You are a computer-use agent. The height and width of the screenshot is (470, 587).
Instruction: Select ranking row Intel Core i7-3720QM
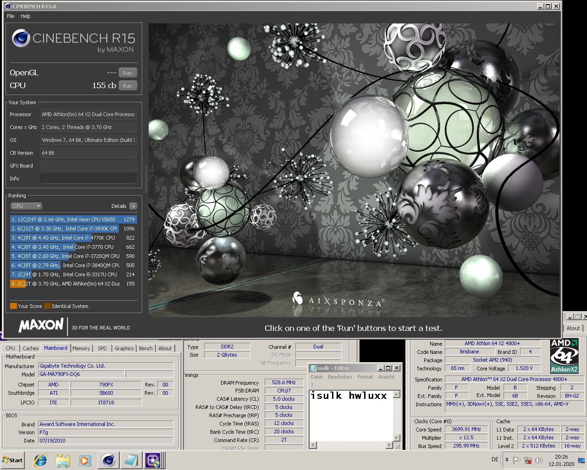click(73, 256)
